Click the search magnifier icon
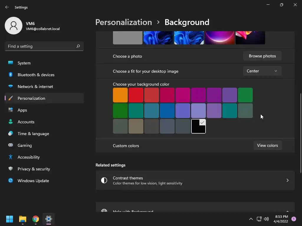302x226 pixels. coord(78,46)
